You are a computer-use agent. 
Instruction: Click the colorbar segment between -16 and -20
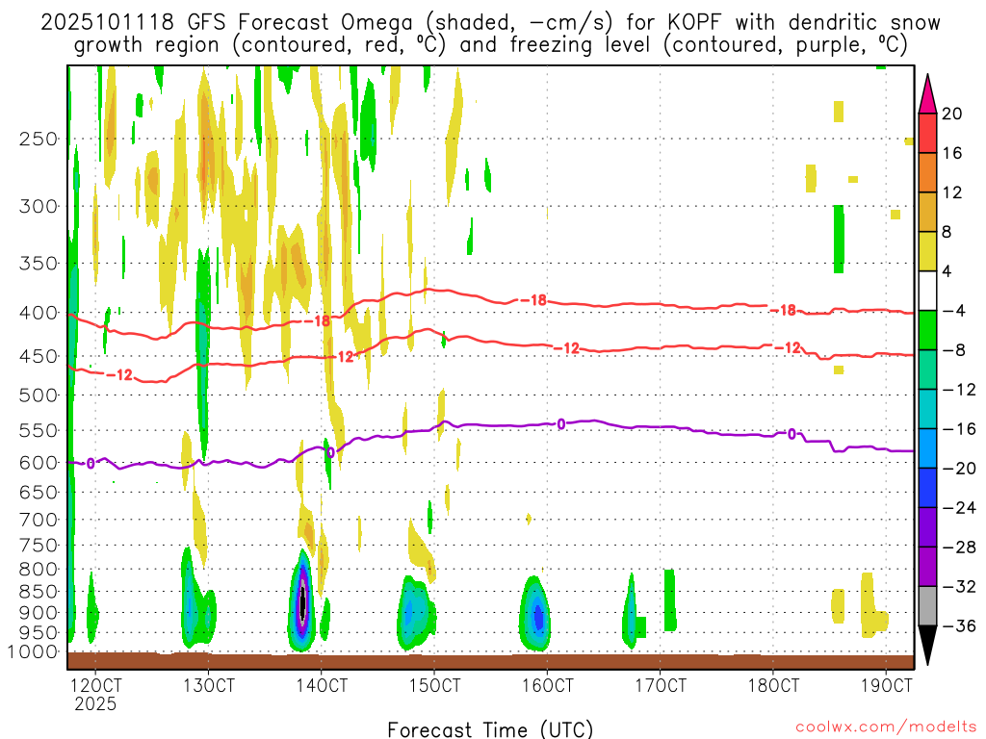927,448
